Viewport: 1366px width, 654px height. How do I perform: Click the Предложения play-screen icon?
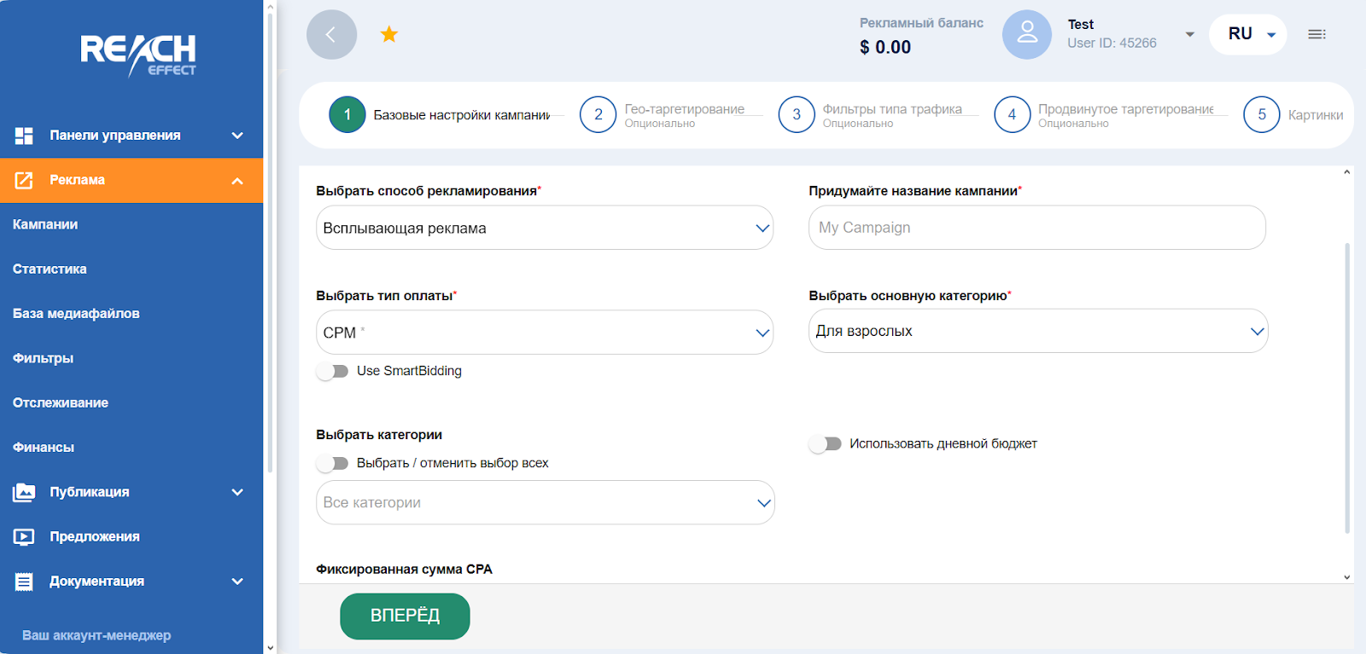click(24, 536)
